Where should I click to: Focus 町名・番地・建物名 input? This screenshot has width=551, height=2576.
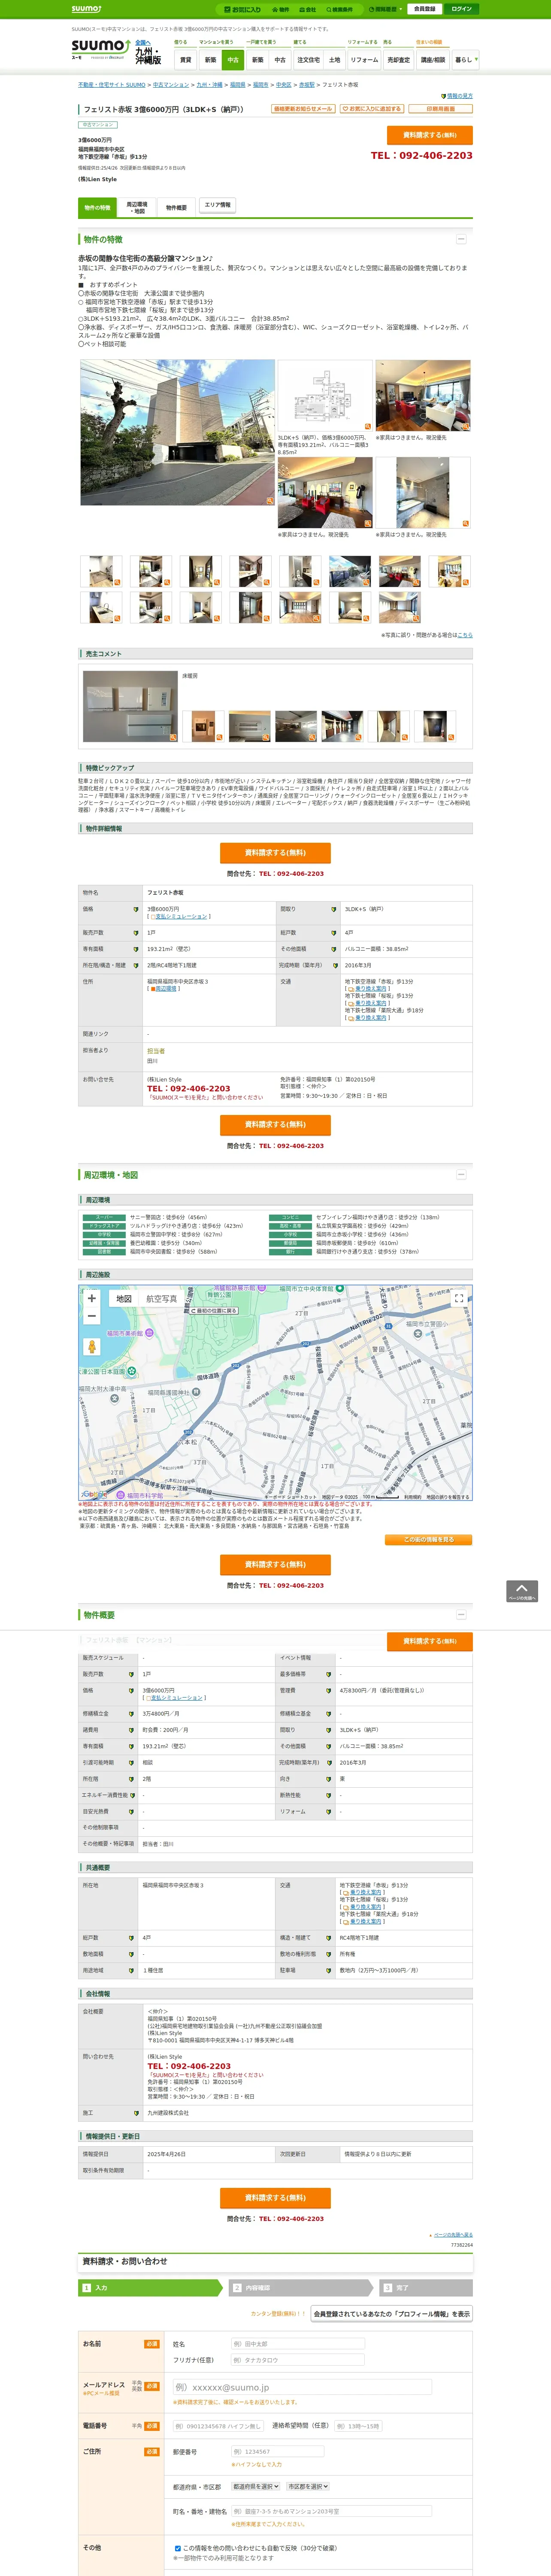point(332,2511)
